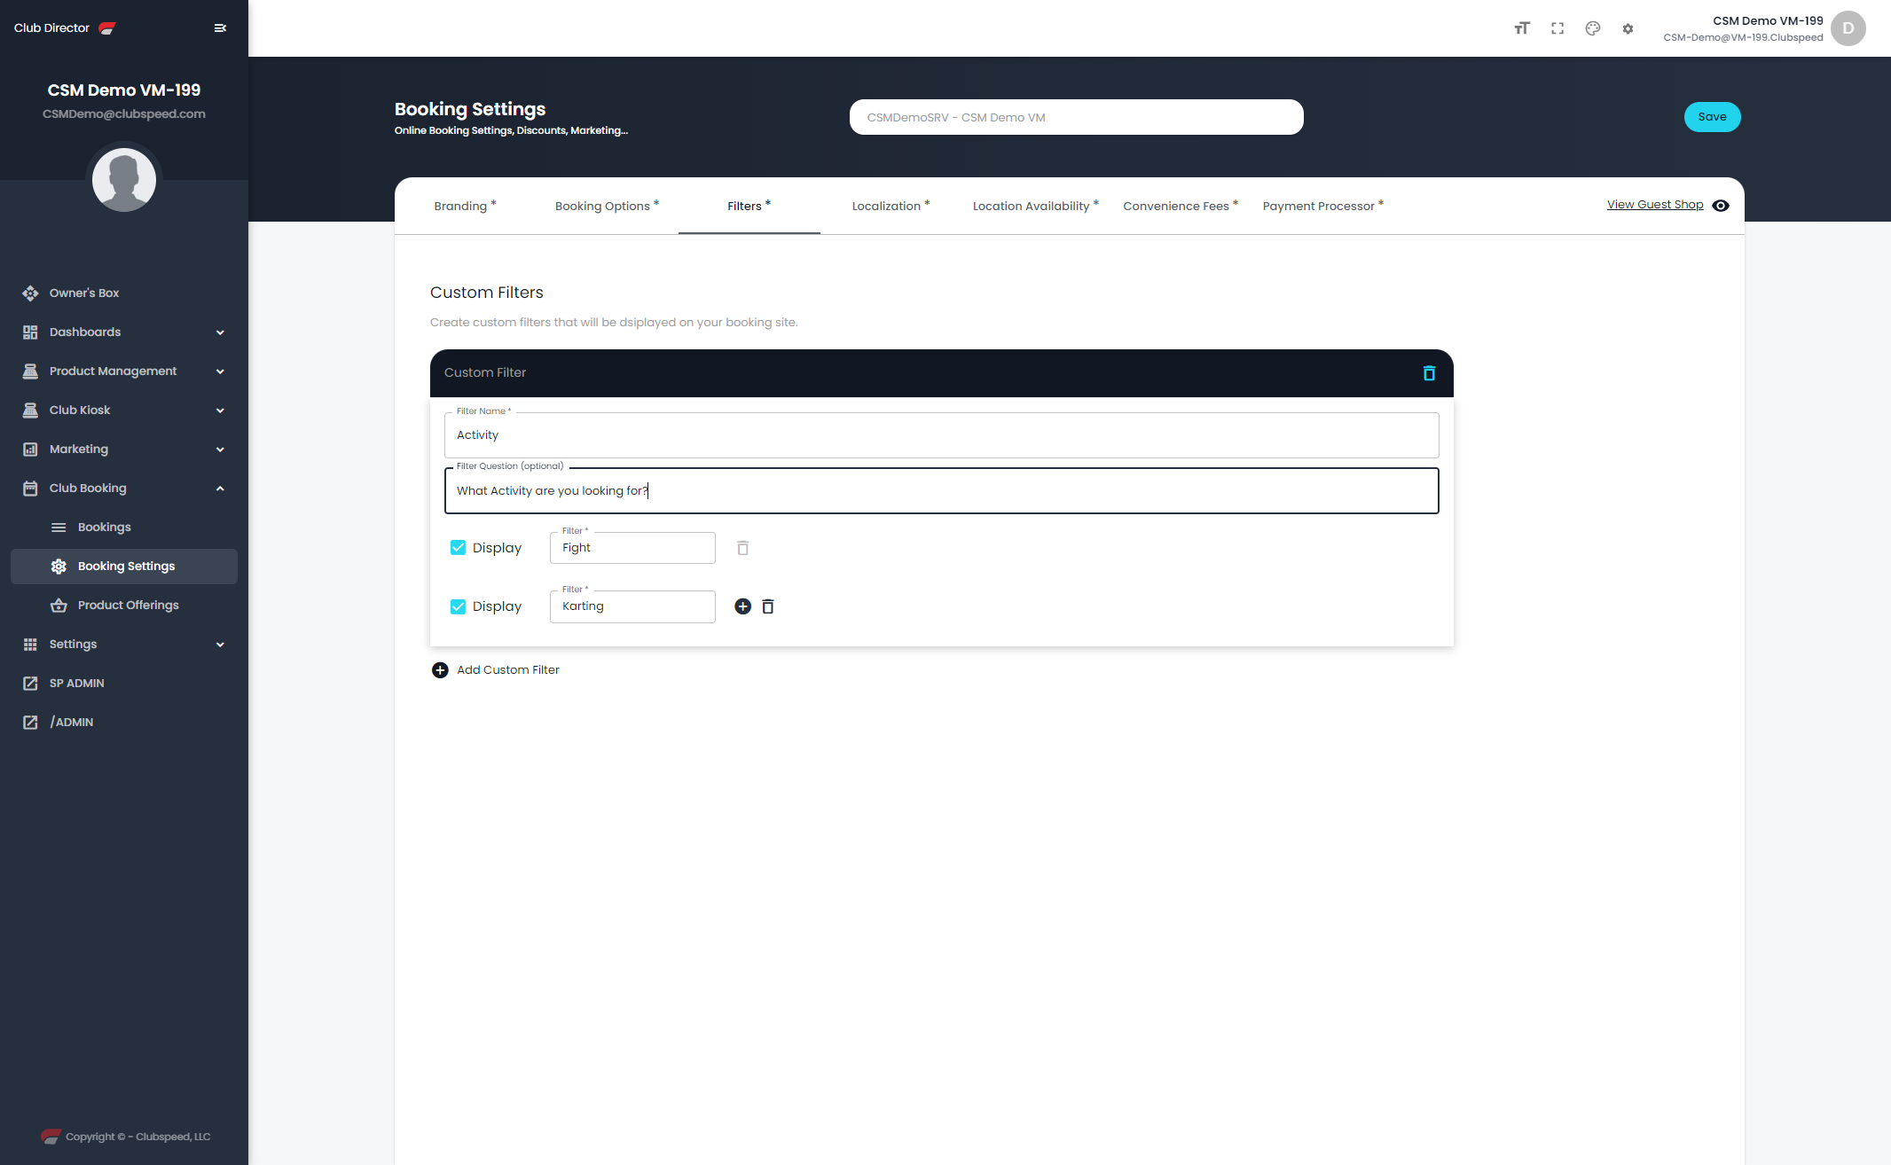This screenshot has width=1891, height=1165.
Task: Uncheck Display for the Fight filter
Action: tap(458, 548)
